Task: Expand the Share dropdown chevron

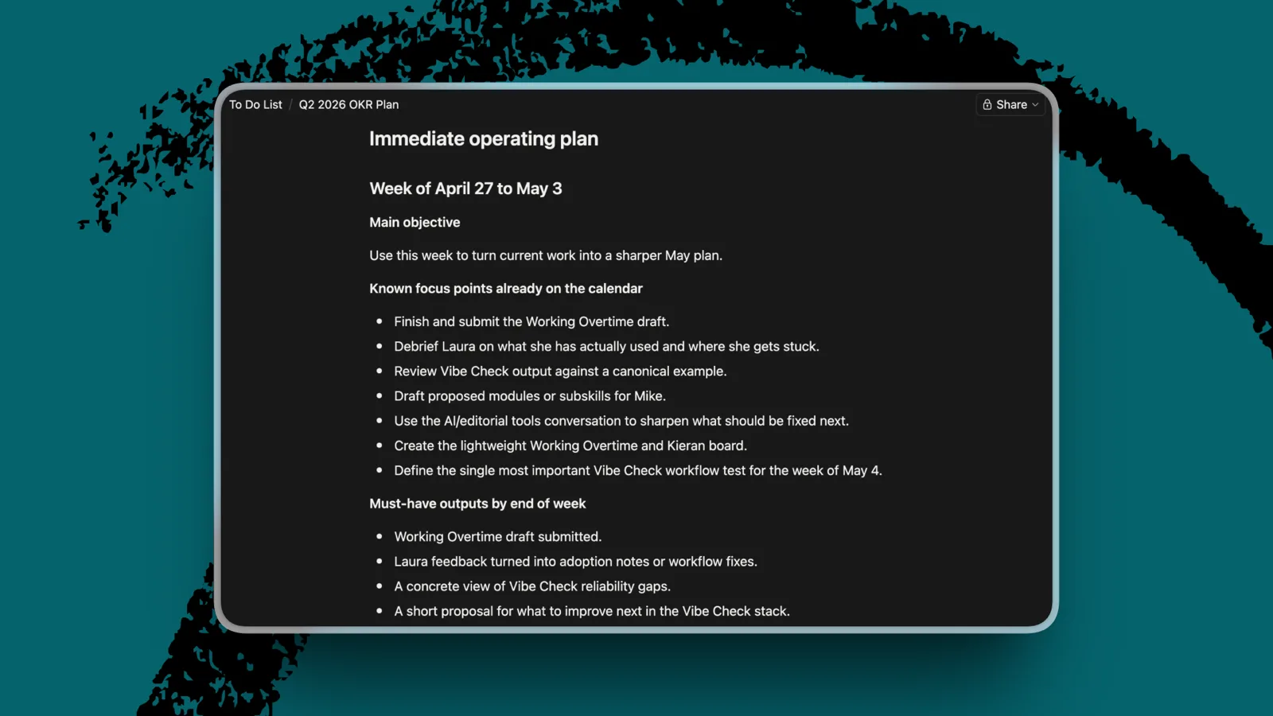Action: tap(1035, 105)
